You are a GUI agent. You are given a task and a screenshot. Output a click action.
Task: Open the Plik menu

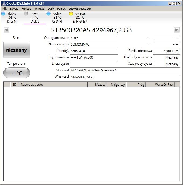click(x=5, y=9)
